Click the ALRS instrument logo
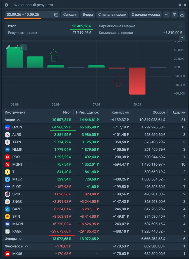This screenshot has height=259, width=189. point(7,135)
